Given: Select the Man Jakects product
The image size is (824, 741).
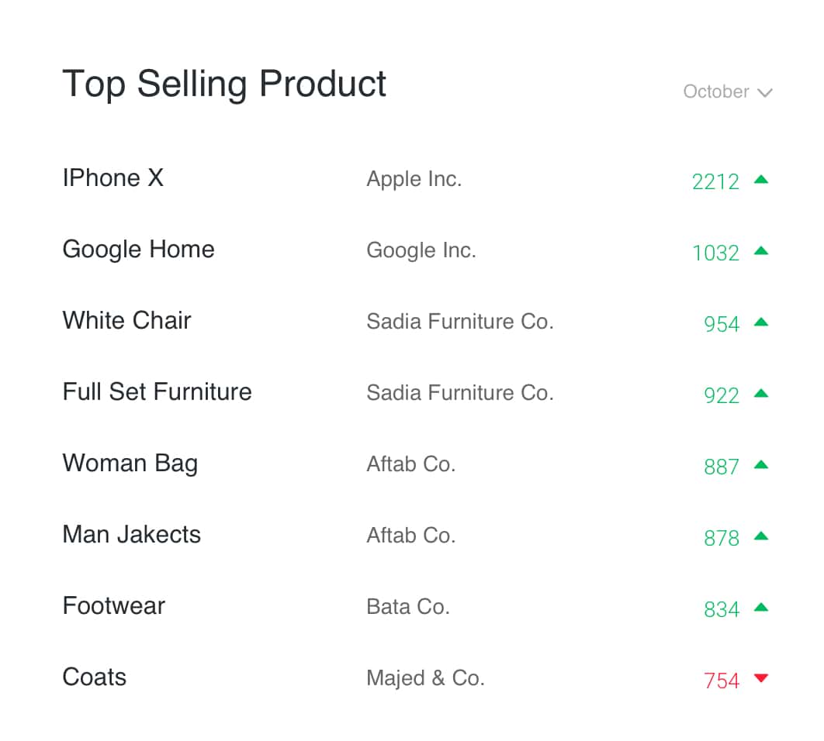Looking at the screenshot, I should [x=132, y=535].
